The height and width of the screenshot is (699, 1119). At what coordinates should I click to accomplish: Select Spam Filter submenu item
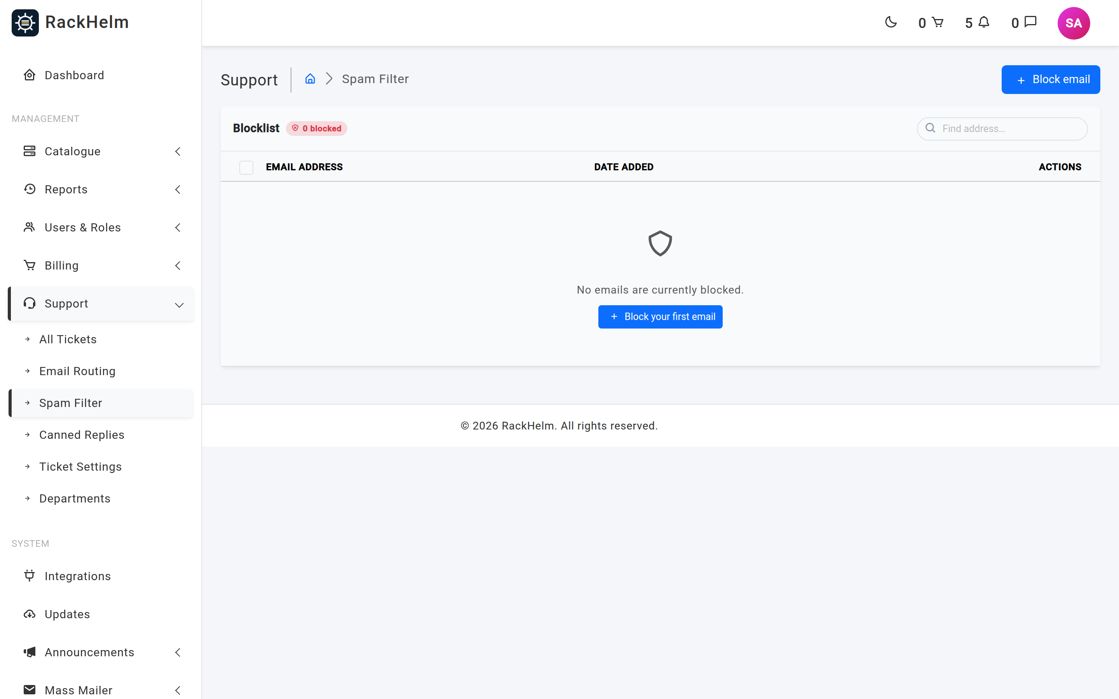click(x=101, y=403)
